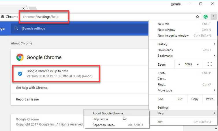Click Get help with Chrome link
This screenshot has height=131, width=218.
[x=32, y=88]
